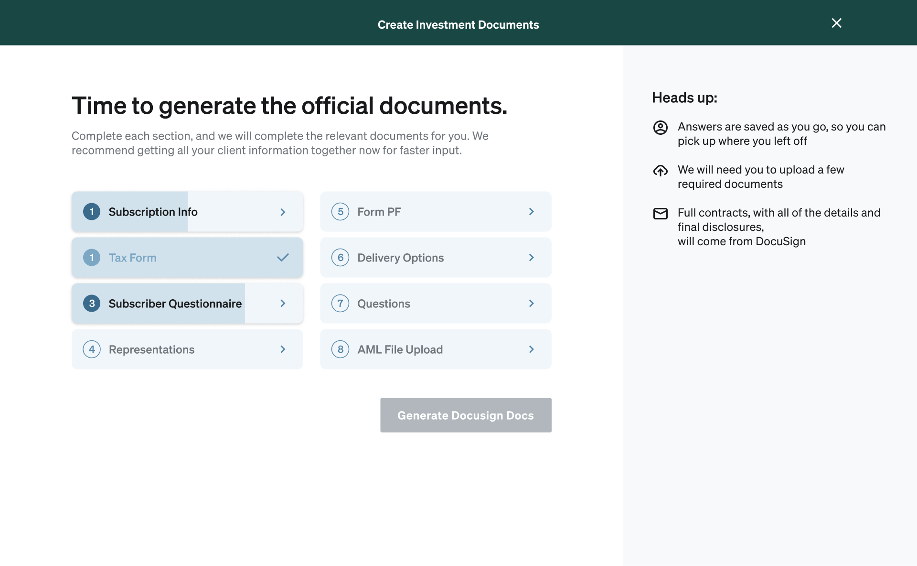Viewport: 917px width, 566px height.
Task: Click the user profile icon beside saved answers note
Action: (660, 128)
